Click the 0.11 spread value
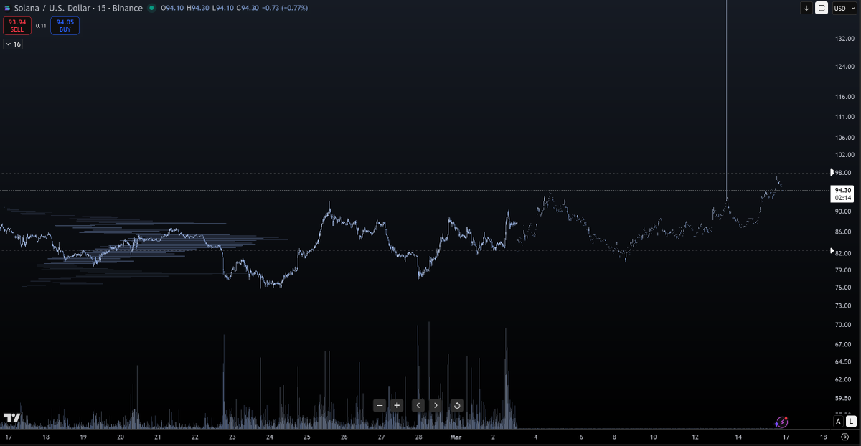The height and width of the screenshot is (446, 861). [41, 26]
